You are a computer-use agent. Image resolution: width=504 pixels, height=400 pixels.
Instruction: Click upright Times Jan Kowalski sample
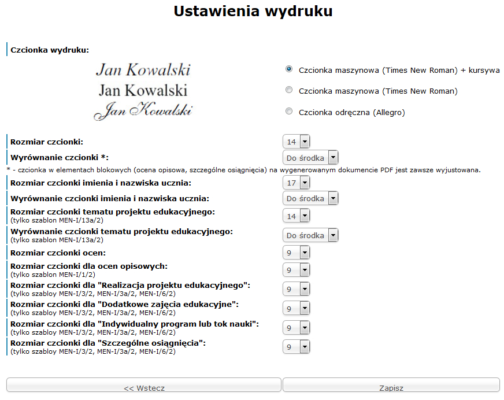click(x=143, y=90)
